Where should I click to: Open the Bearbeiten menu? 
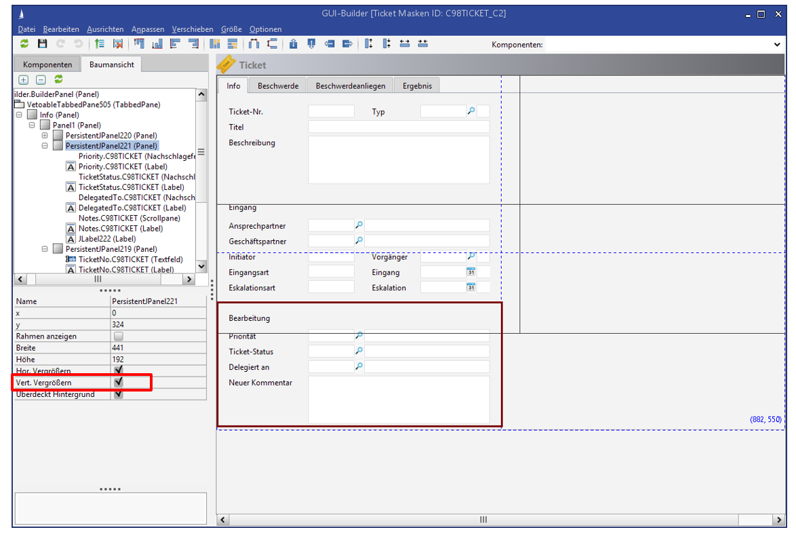tap(61, 29)
